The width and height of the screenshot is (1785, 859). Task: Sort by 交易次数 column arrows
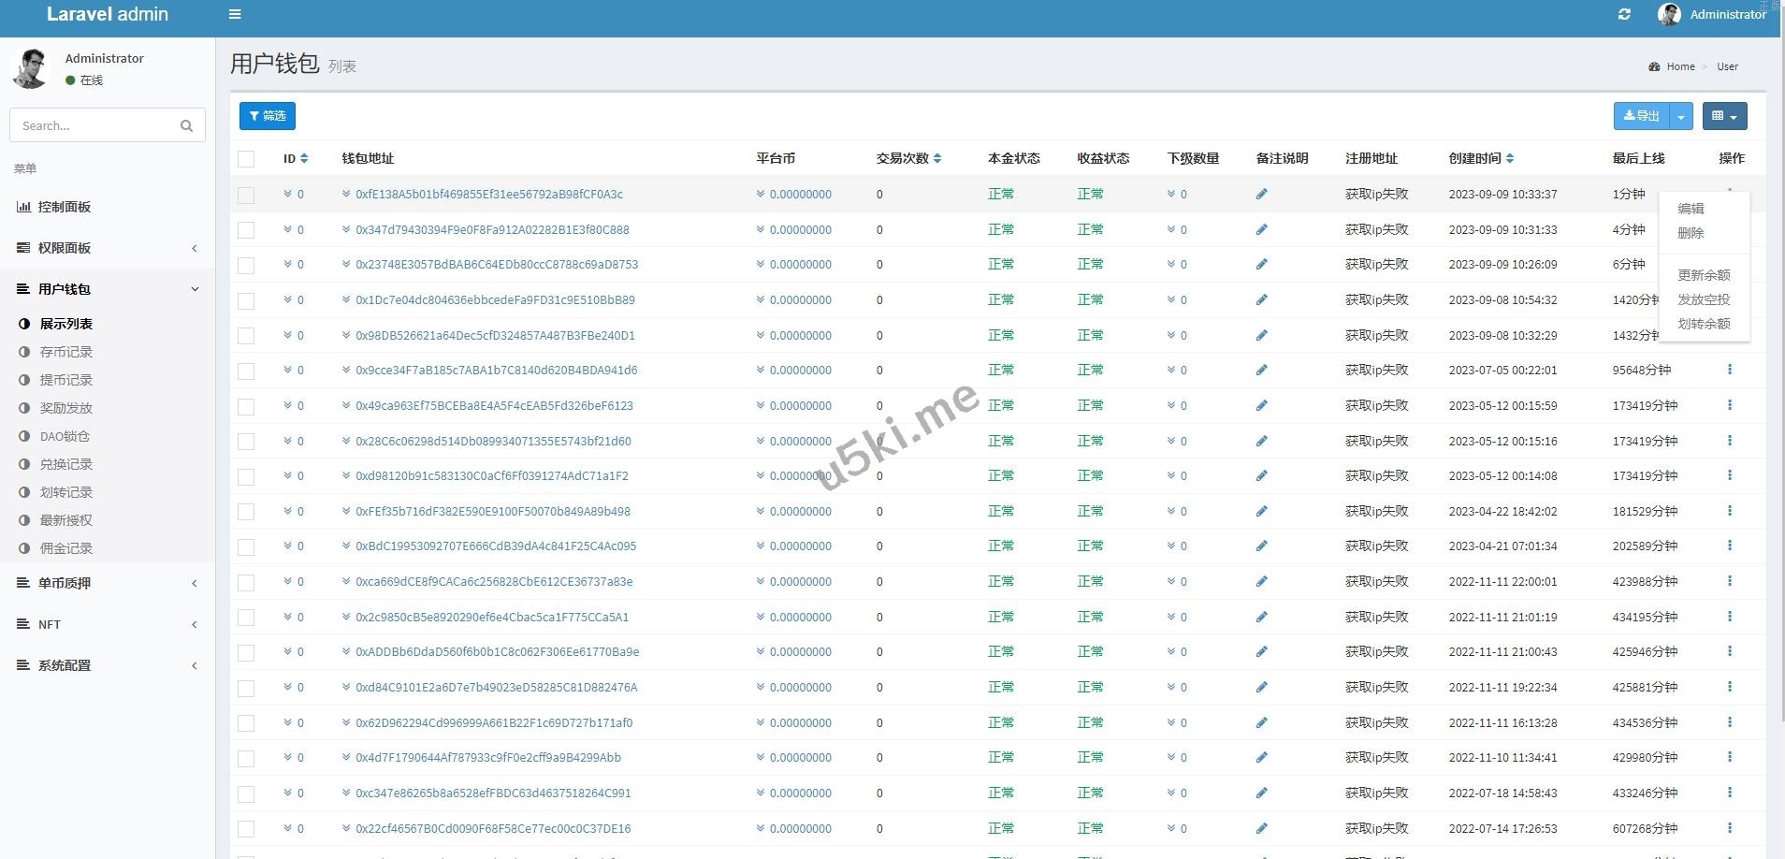(937, 159)
